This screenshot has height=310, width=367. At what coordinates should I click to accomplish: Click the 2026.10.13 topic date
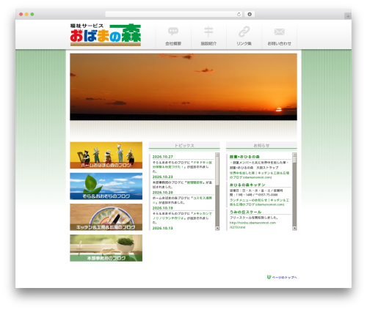tap(162, 228)
